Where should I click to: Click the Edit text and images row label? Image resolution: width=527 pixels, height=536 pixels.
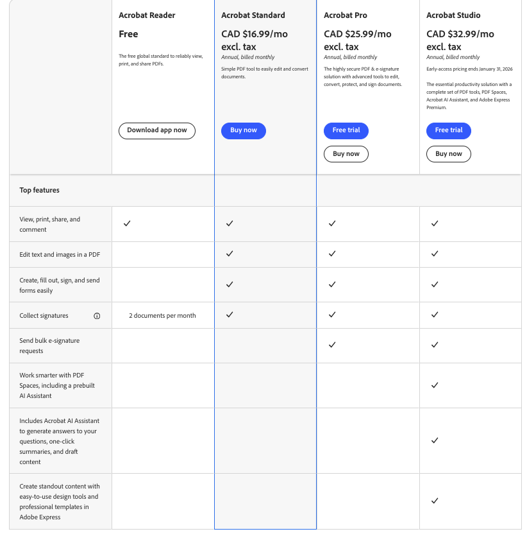(x=61, y=254)
